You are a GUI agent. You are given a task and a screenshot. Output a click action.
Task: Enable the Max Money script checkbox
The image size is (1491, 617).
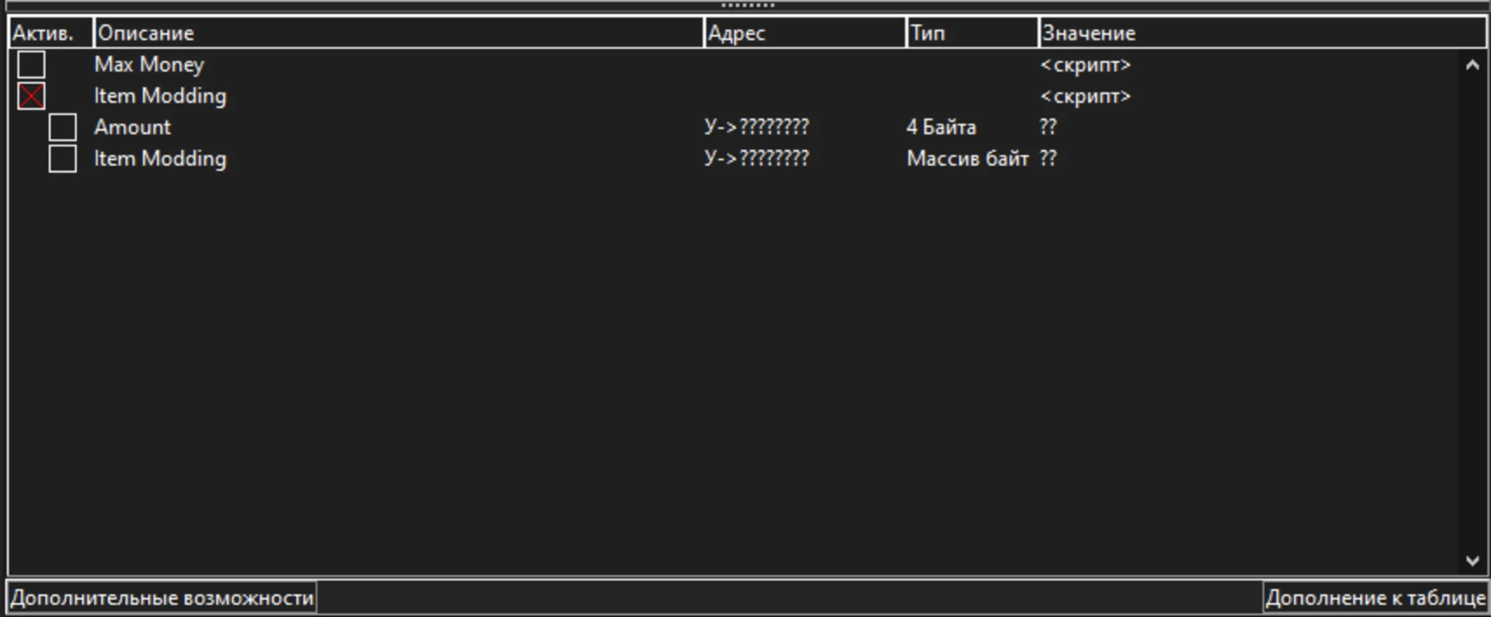pyautogui.click(x=31, y=64)
